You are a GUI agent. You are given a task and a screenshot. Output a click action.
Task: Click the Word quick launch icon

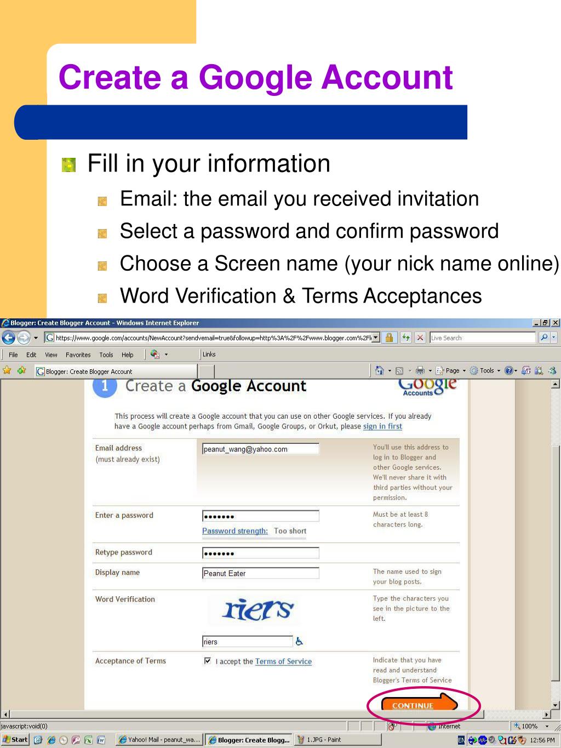coord(101,740)
